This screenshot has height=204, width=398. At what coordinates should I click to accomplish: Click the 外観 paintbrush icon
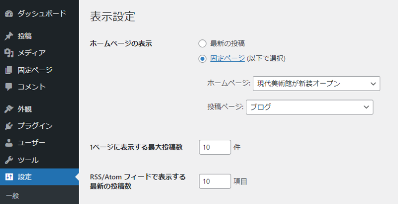(8, 109)
